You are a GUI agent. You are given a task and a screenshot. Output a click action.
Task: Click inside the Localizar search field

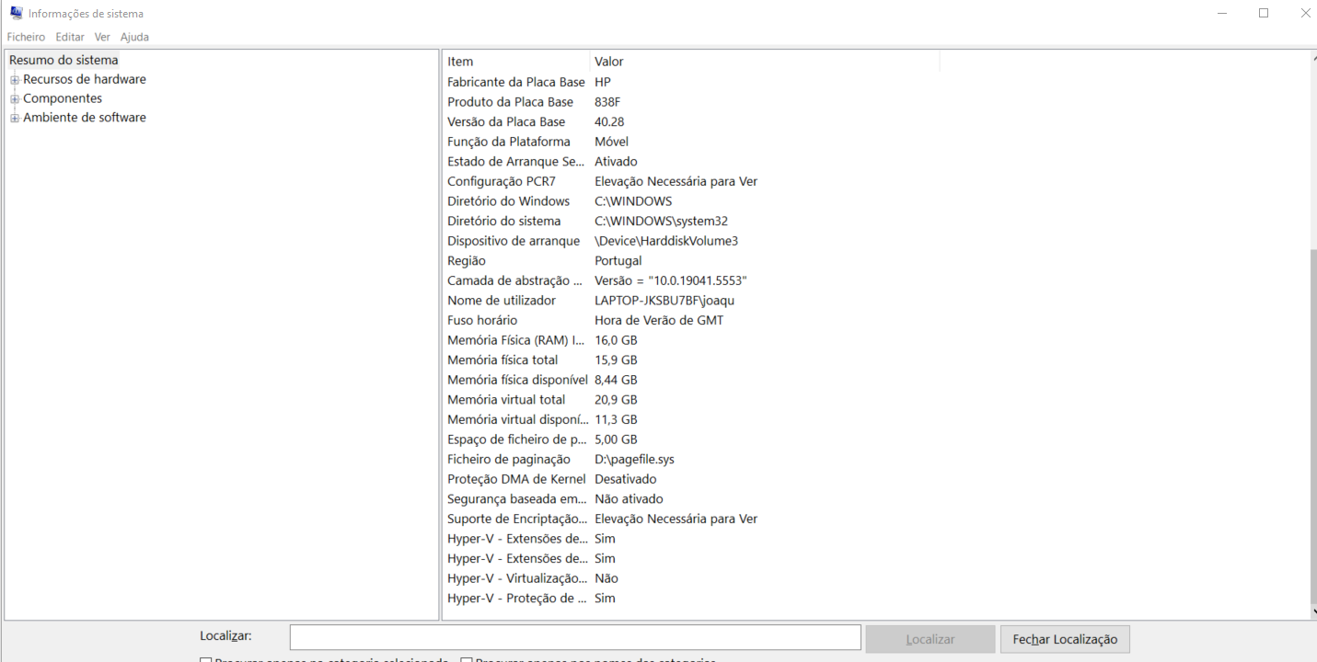(575, 638)
